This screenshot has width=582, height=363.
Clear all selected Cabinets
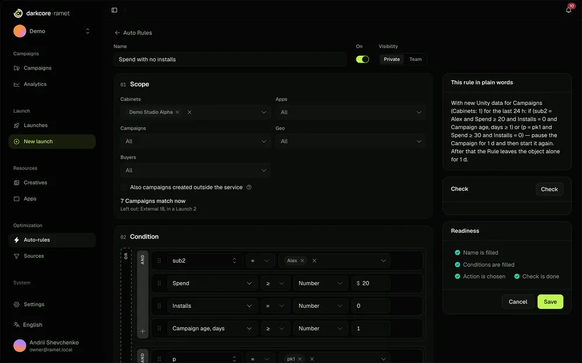pyautogui.click(x=189, y=112)
